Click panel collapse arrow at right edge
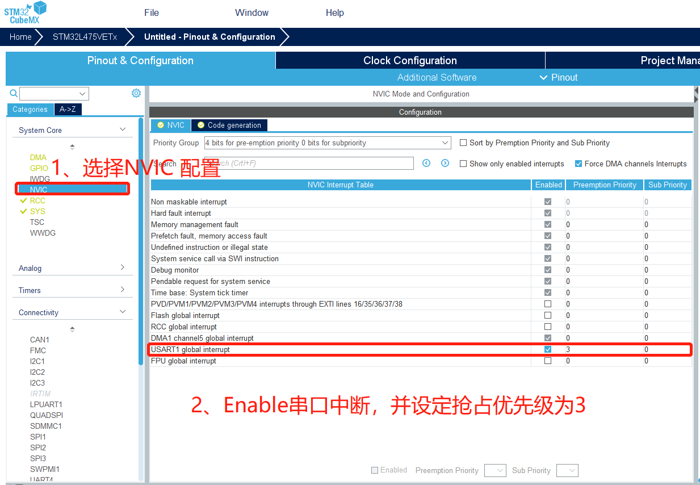The height and width of the screenshot is (485, 700). coord(697,95)
